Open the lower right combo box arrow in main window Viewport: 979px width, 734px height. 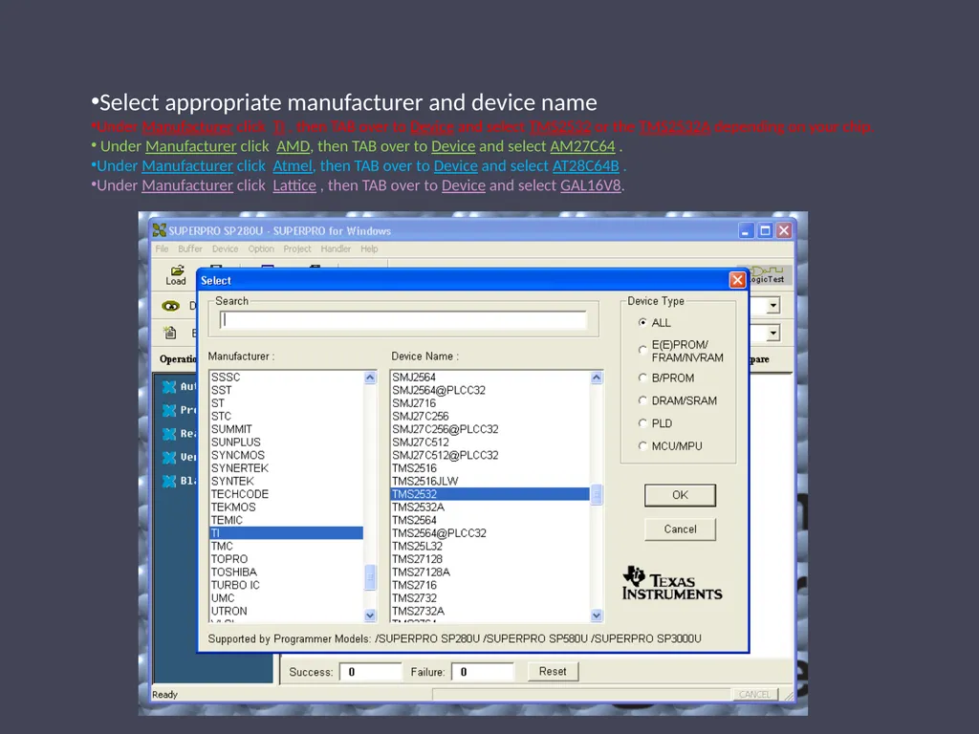point(773,333)
